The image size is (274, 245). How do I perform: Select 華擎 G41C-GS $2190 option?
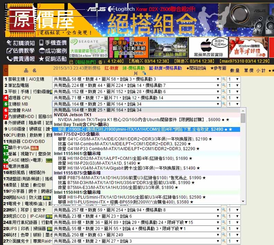point(146,139)
